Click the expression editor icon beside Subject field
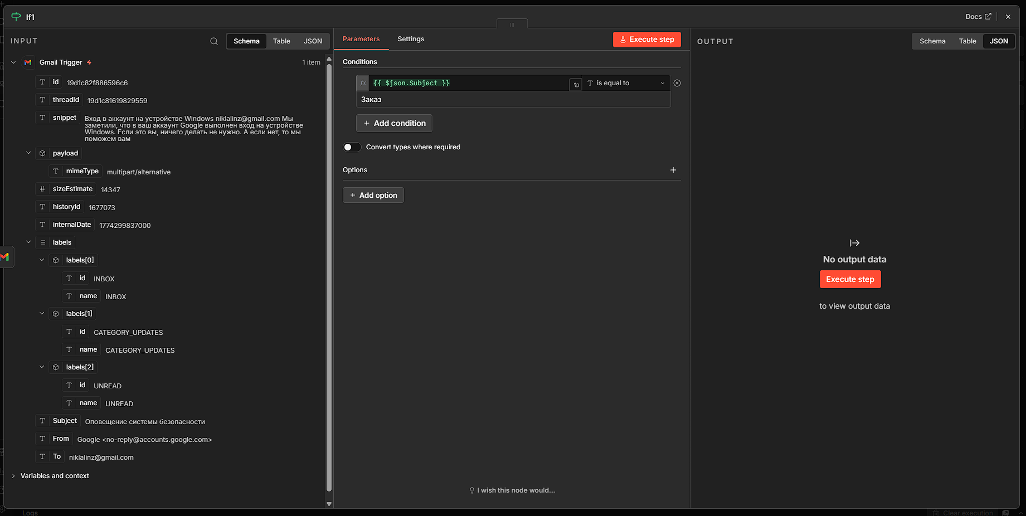 [x=576, y=84]
